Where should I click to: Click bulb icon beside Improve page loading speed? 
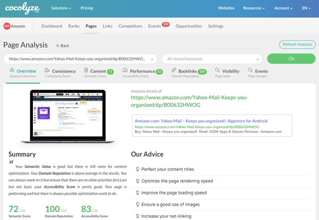pos(138,192)
